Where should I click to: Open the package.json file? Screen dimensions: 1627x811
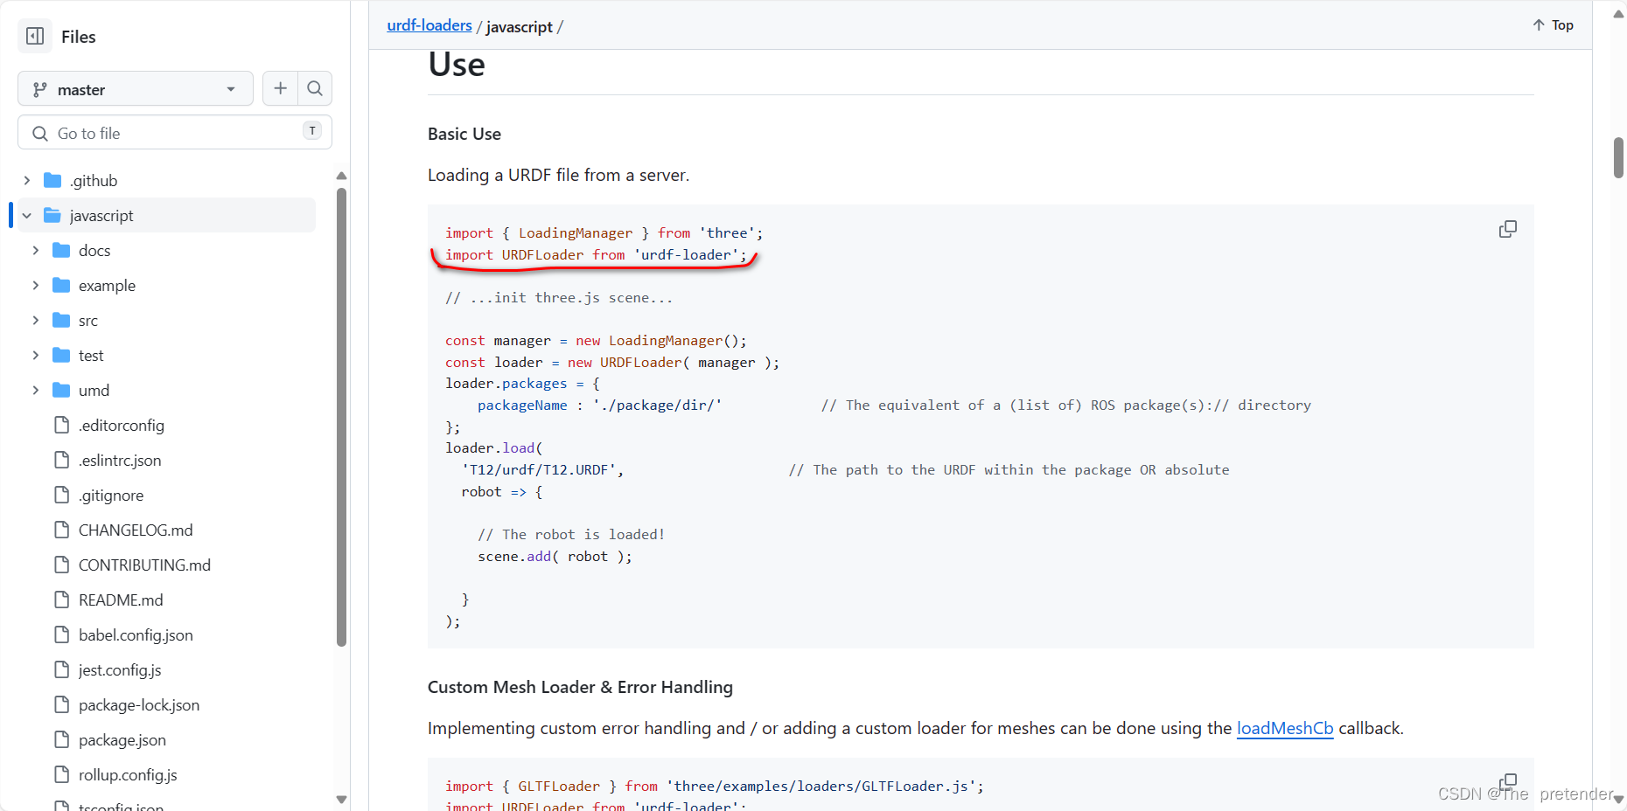pyautogui.click(x=122, y=739)
